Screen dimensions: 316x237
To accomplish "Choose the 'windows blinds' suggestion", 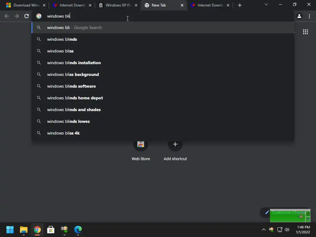I will 163,39.
